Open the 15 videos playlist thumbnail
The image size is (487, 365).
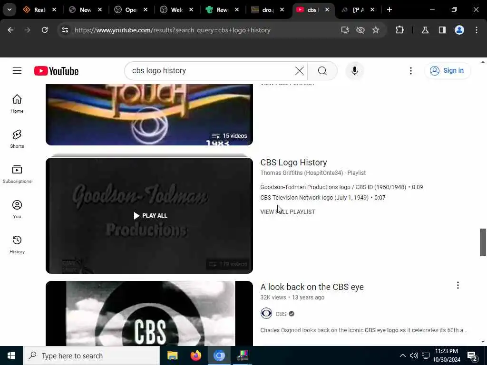(149, 115)
